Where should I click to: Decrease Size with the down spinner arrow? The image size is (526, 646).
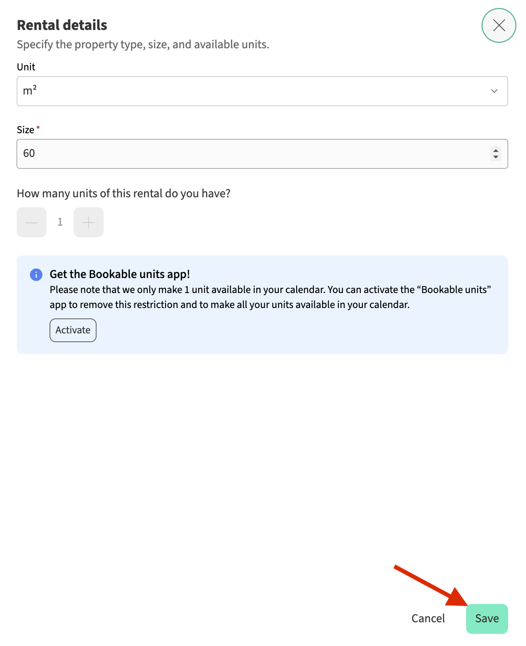point(496,157)
